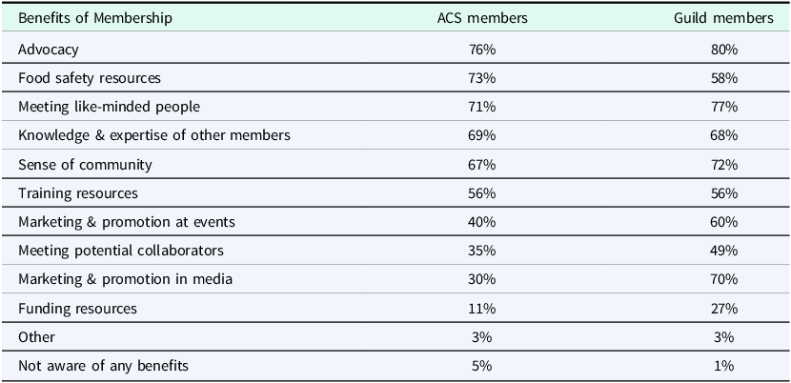Click the "Sense of community" row label
This screenshot has height=383, width=791.
coord(85,165)
